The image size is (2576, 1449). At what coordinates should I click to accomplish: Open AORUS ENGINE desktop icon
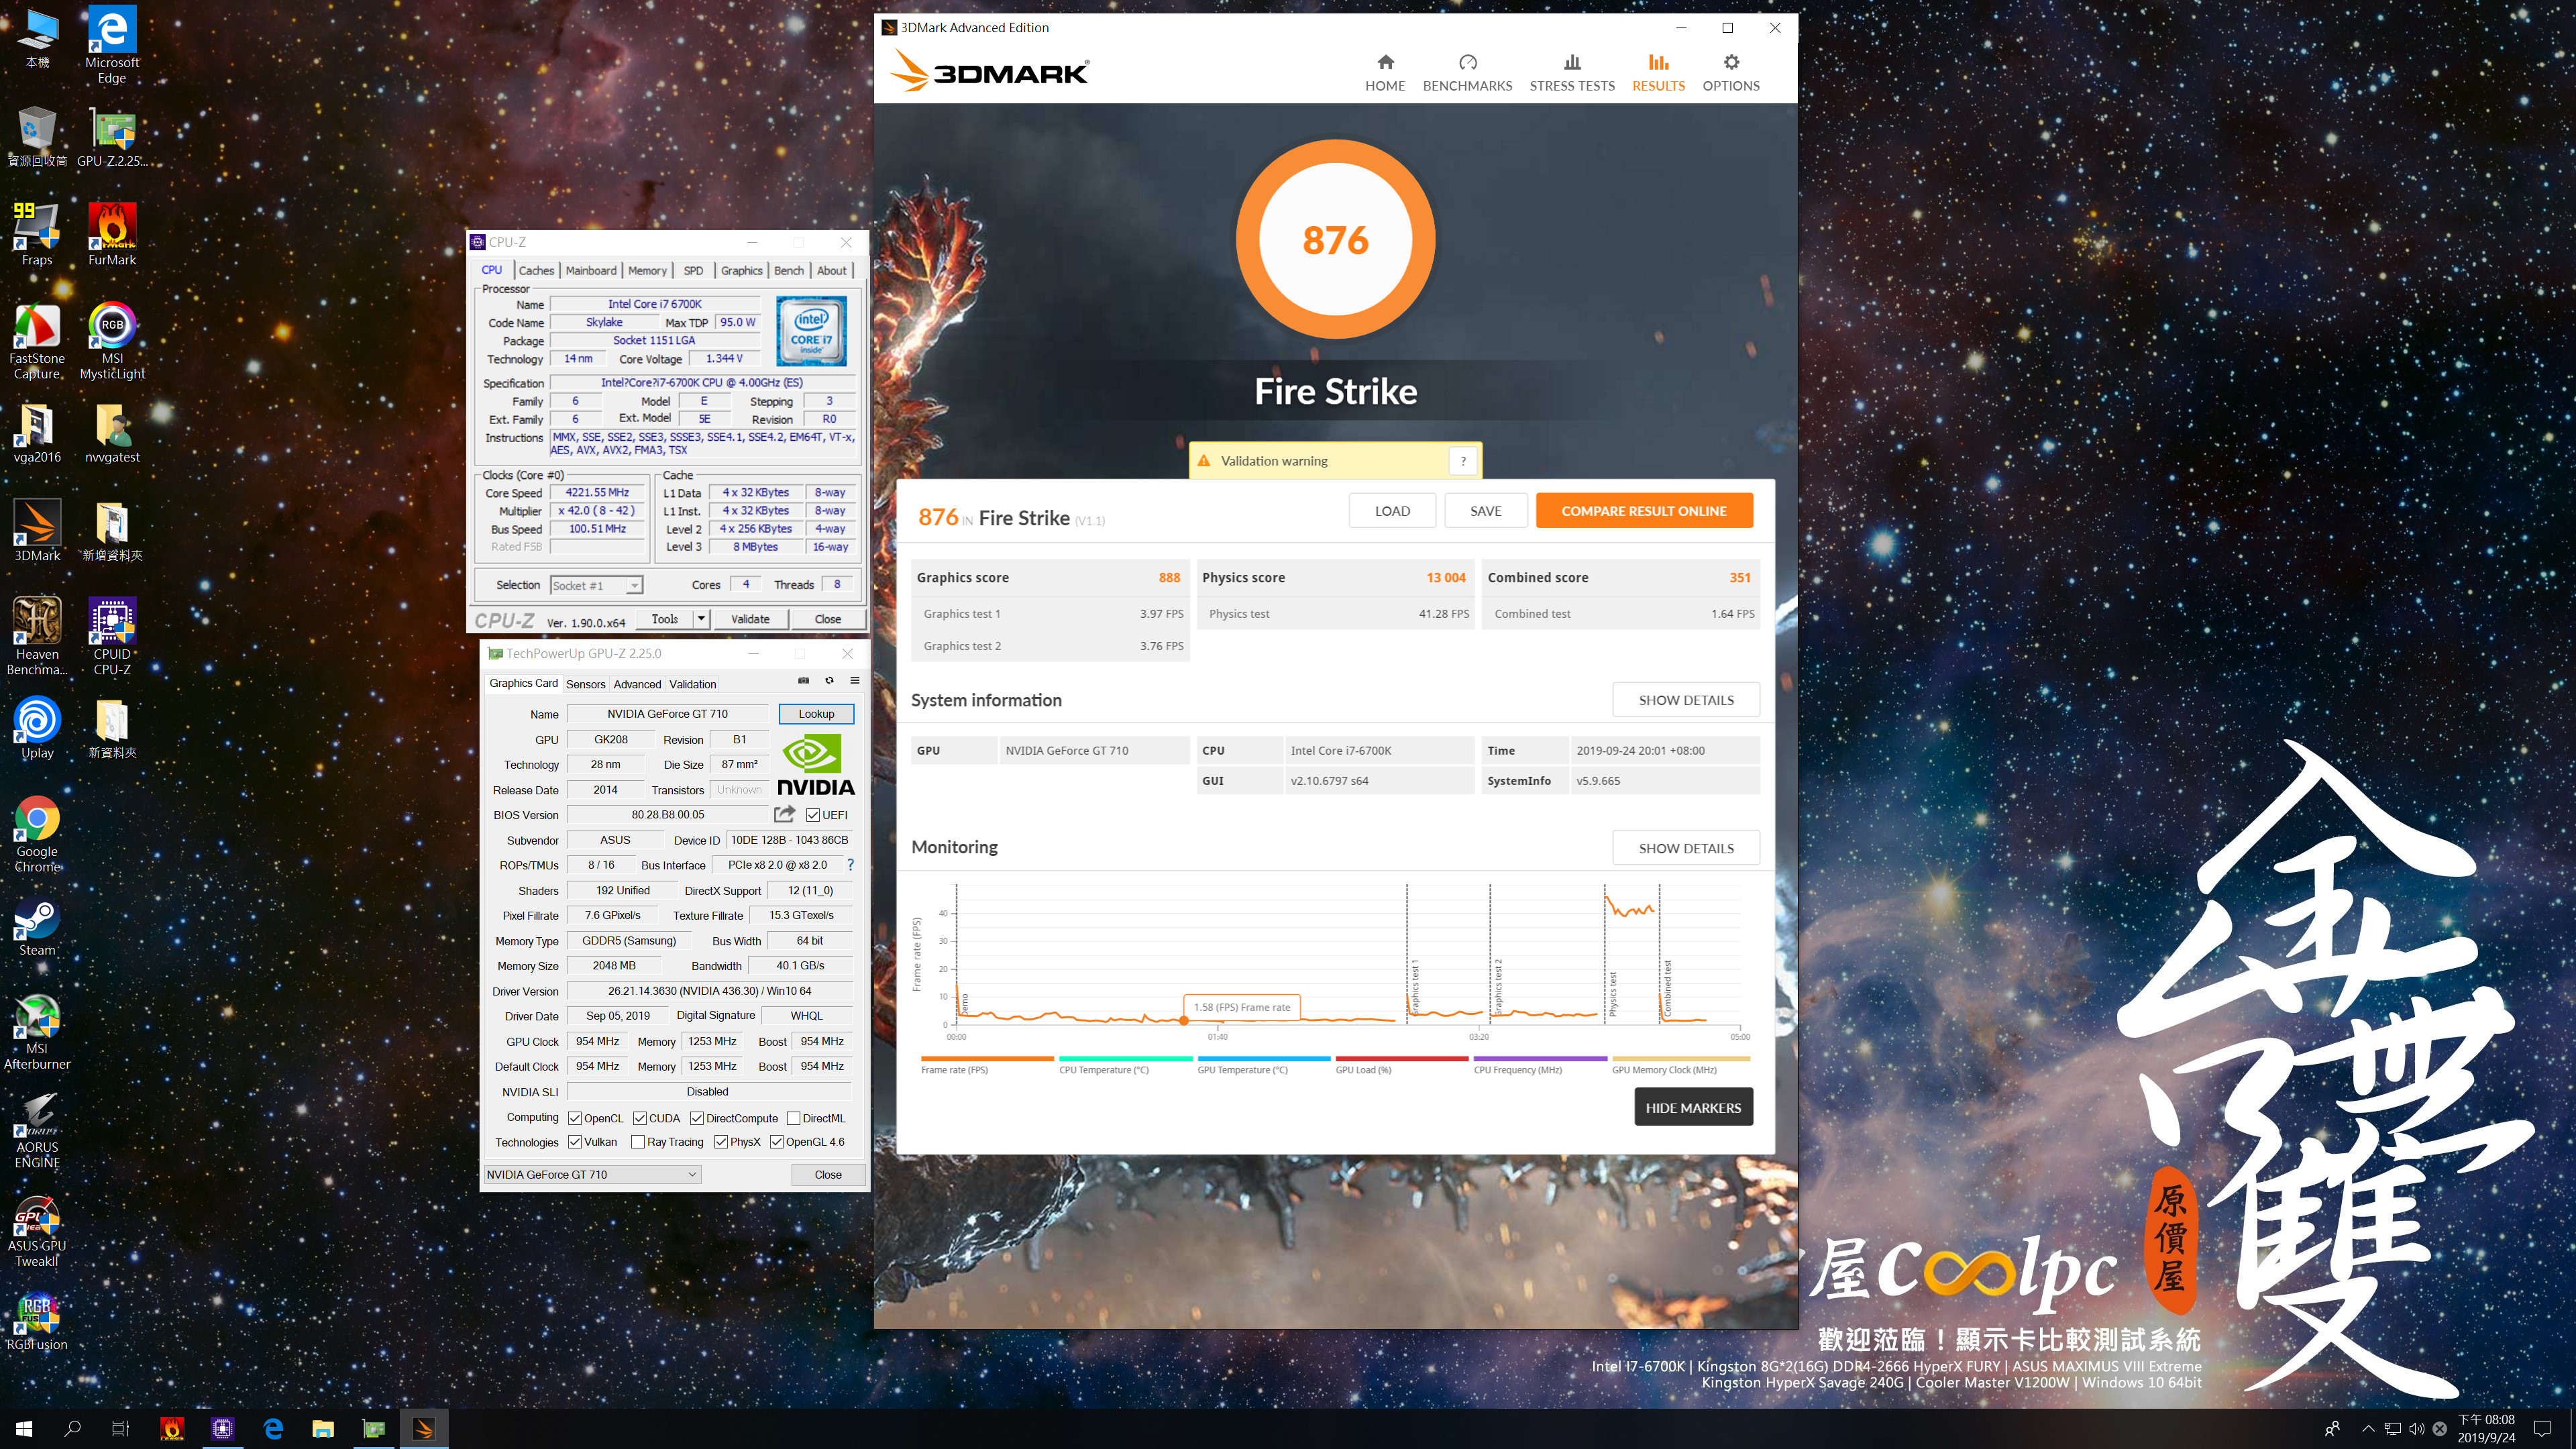click(37, 1131)
